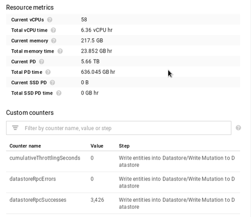Open help icon beside Current PD
Image resolution: width=251 pixels, height=217 pixels.
coord(41,62)
